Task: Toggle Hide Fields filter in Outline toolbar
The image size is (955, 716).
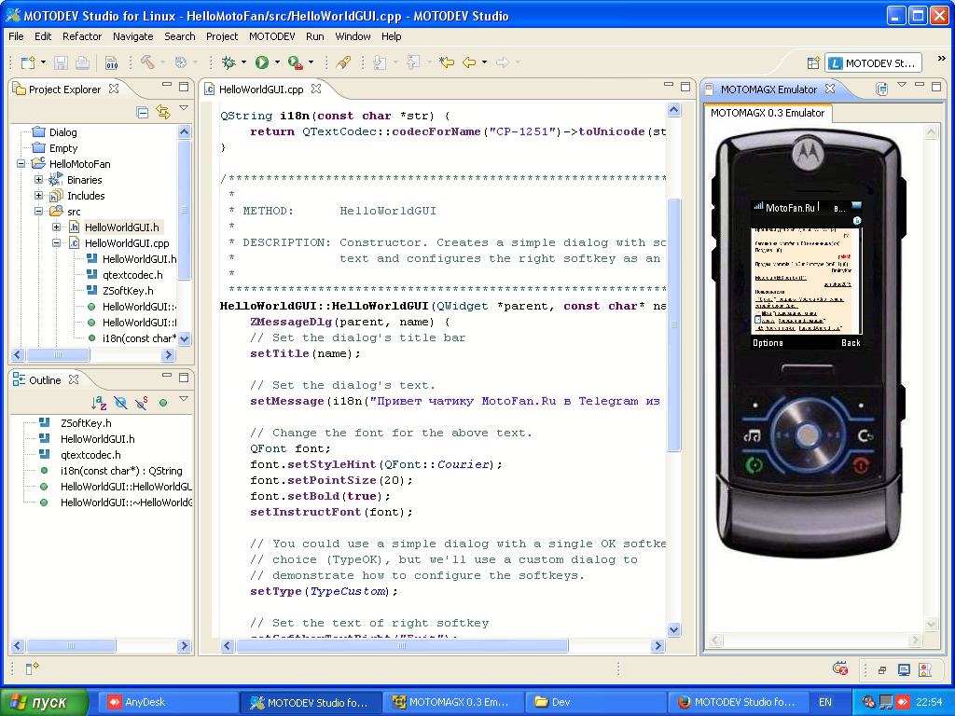Action: [120, 403]
